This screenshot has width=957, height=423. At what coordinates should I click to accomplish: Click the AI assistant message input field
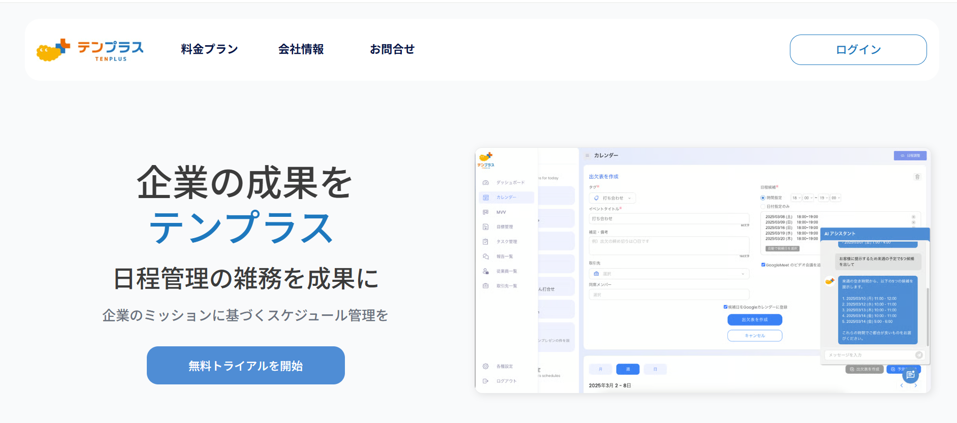point(869,355)
